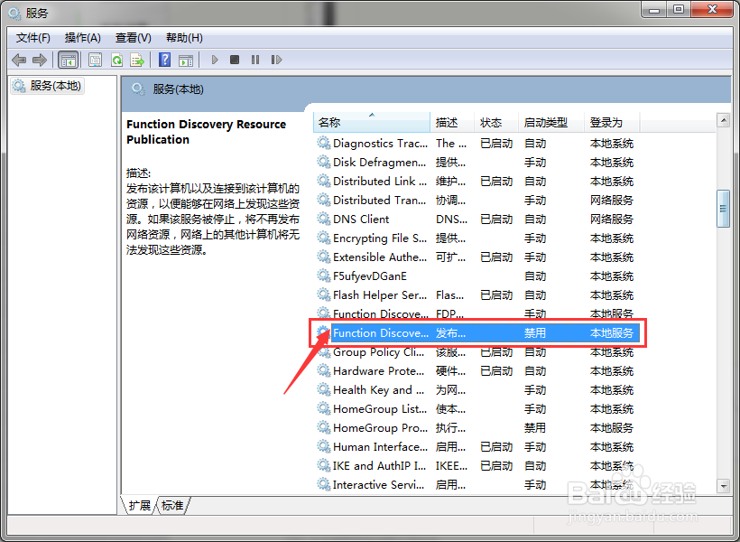740x542 pixels.
Task: Toggle the show/hide action pane icon
Action: [186, 60]
